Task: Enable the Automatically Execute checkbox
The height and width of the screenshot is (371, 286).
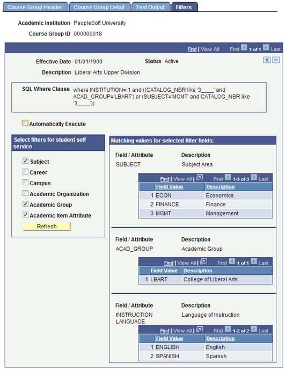Action: point(25,123)
